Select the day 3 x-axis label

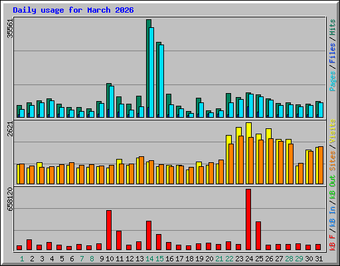click(x=42, y=259)
